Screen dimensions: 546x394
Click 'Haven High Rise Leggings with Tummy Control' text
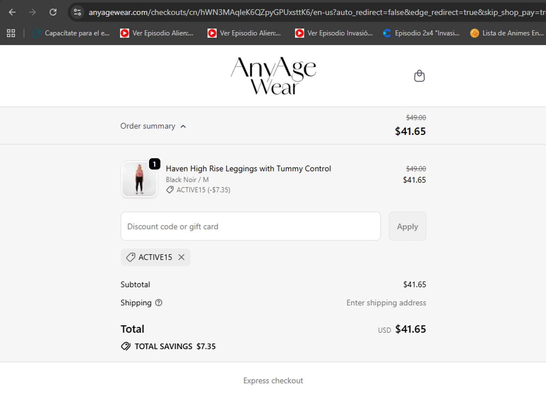(x=248, y=169)
